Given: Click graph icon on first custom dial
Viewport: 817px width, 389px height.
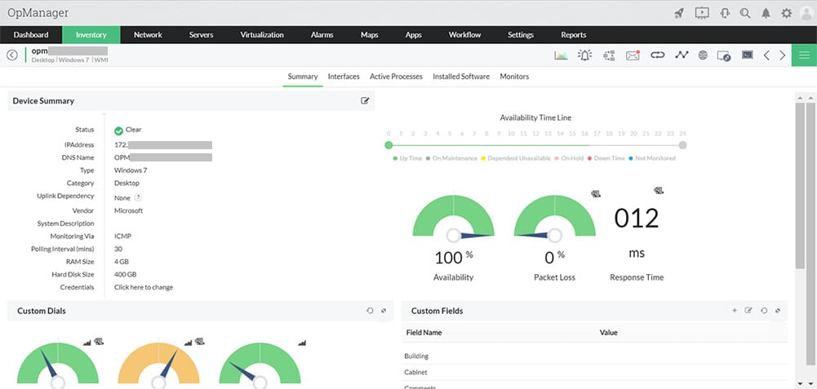Looking at the screenshot, I should [x=87, y=343].
